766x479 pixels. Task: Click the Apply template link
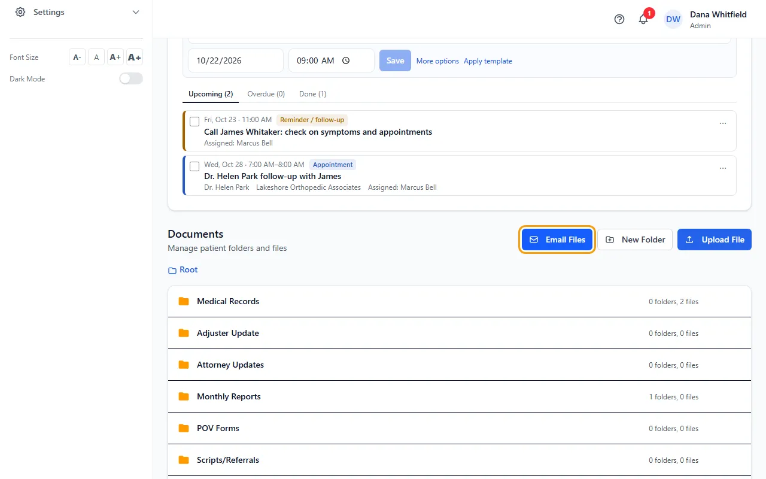(488, 61)
